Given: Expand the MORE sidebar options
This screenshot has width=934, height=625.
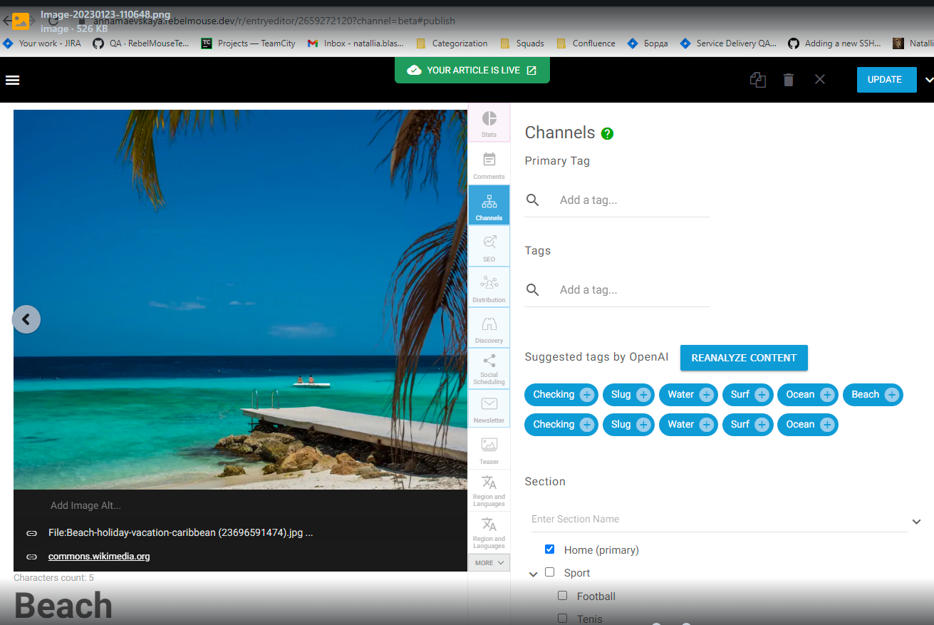Looking at the screenshot, I should (489, 562).
